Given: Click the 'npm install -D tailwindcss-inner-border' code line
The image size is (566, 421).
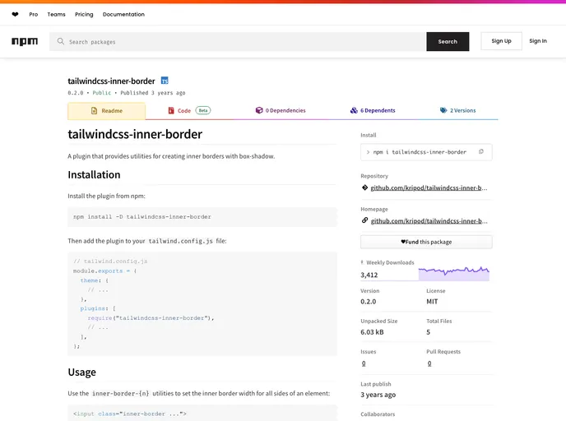Looking at the screenshot, I should click(x=142, y=217).
